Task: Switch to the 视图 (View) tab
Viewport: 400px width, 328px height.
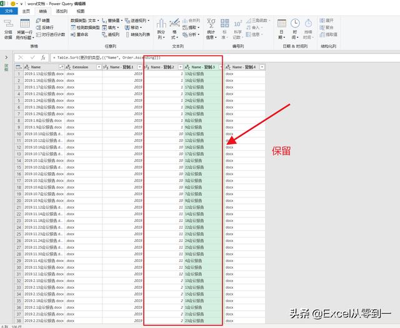Action: tap(81, 11)
